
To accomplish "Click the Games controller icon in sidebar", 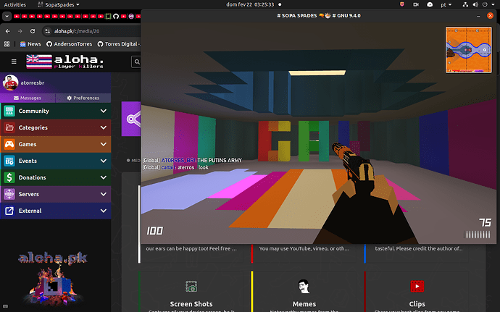I will coord(9,144).
